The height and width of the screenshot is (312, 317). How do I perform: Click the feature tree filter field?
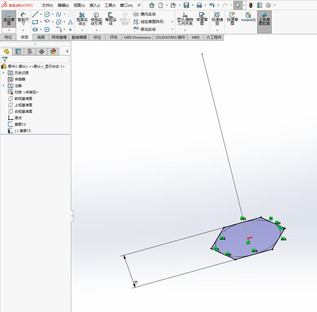pyautogui.click(x=38, y=59)
